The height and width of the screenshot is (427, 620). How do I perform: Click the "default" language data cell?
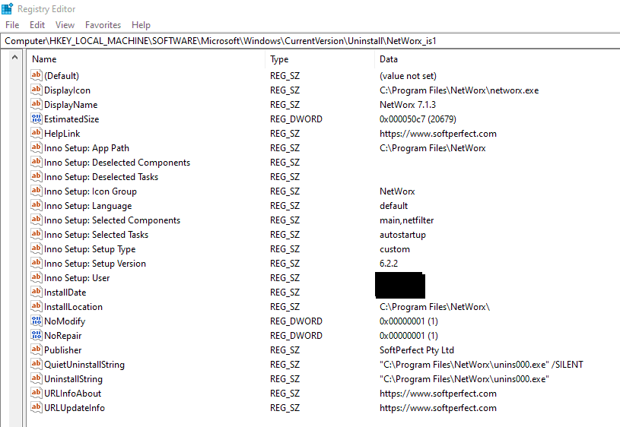point(393,206)
